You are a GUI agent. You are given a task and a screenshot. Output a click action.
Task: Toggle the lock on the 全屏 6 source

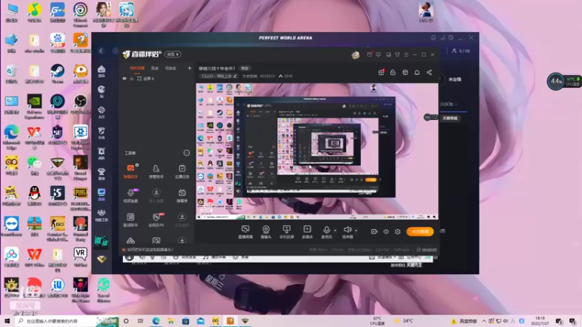tap(132, 78)
